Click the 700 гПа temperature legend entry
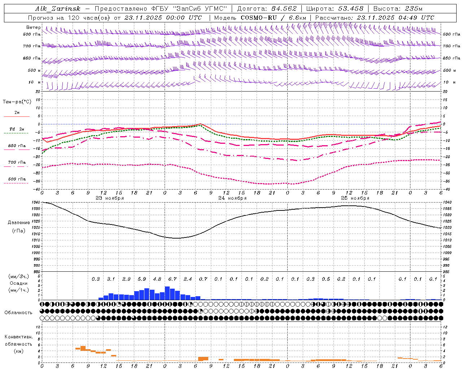The height and width of the screenshot is (369, 462). (17, 163)
